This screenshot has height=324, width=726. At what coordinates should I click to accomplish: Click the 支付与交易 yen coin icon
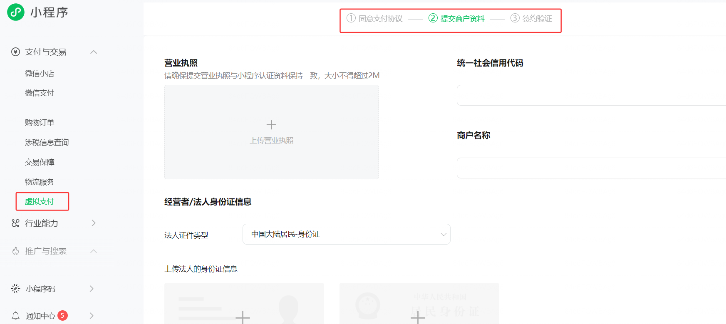[15, 52]
